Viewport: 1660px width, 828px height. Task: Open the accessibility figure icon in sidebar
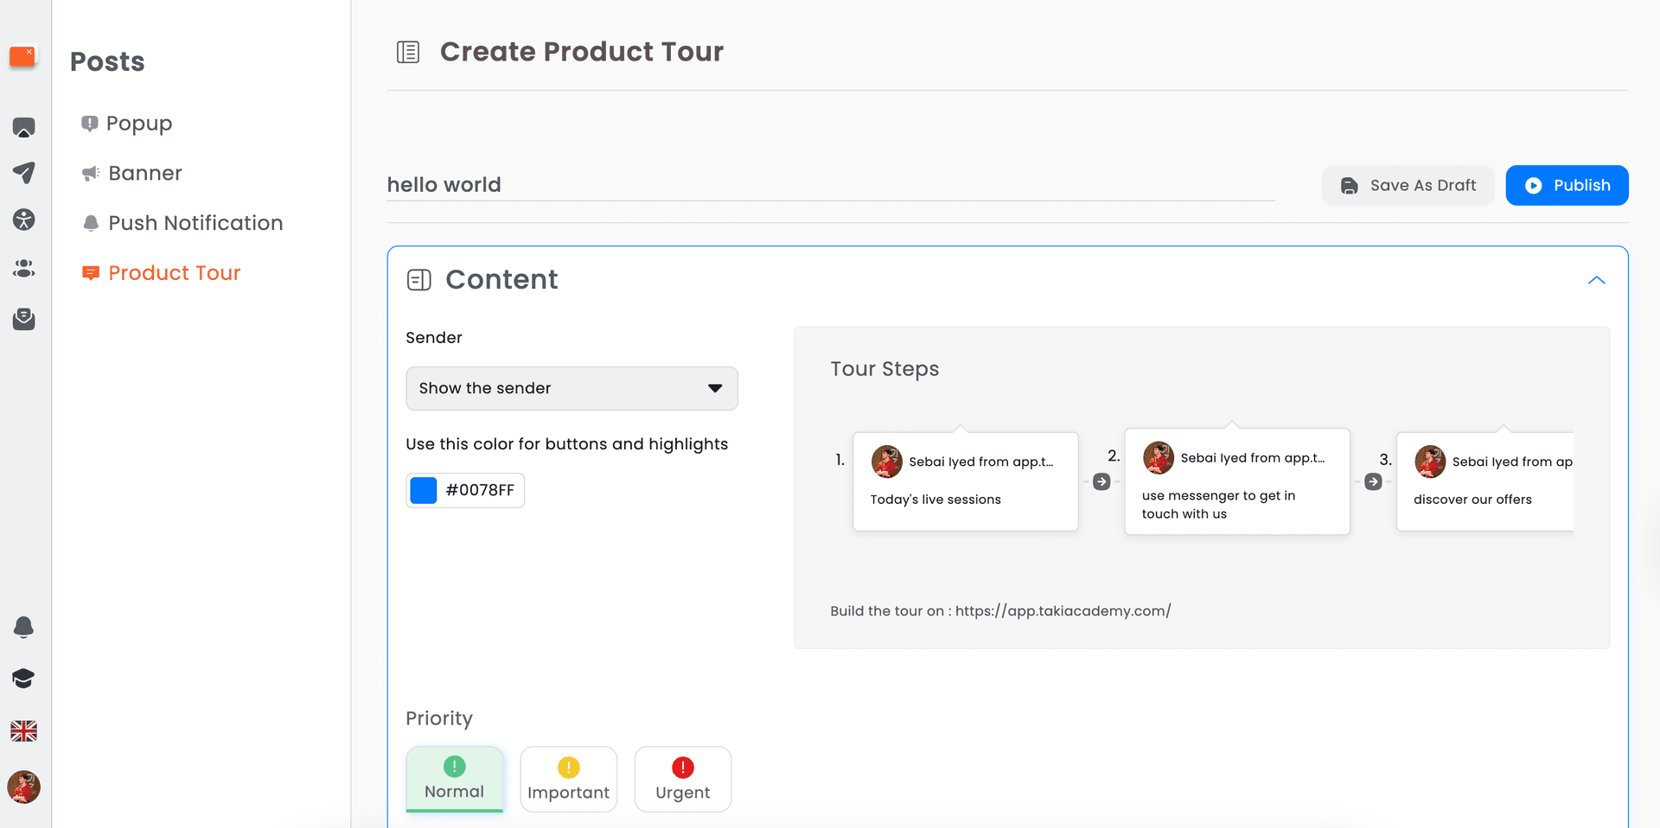pos(24,220)
